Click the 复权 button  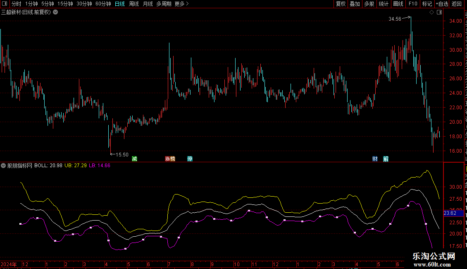[341, 4]
